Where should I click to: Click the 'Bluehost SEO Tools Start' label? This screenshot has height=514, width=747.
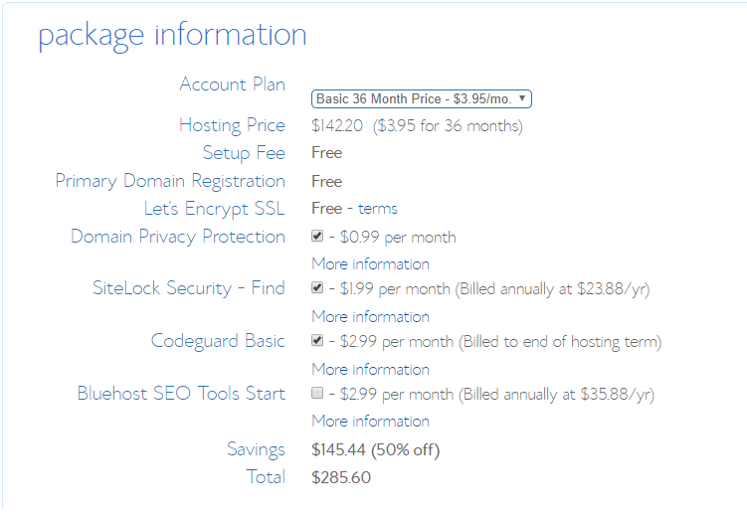[181, 394]
